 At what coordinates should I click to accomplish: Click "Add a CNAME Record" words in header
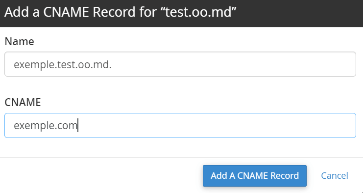click(x=70, y=12)
